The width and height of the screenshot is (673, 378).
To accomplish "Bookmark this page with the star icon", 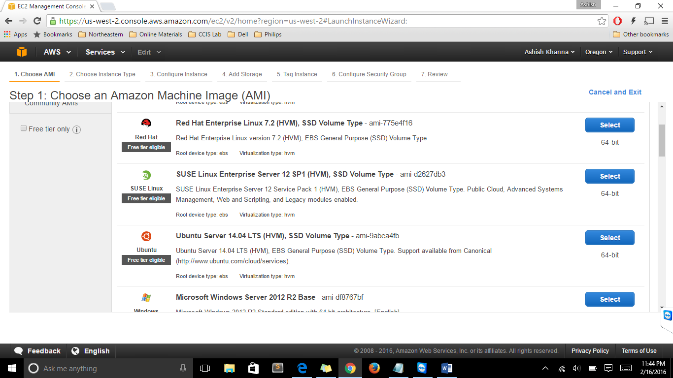I will [x=602, y=21].
